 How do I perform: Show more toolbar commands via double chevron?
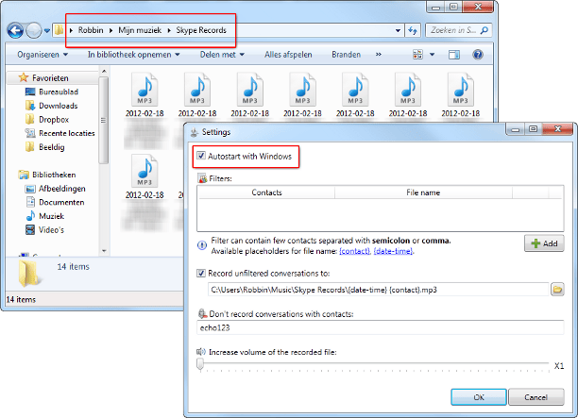[378, 55]
